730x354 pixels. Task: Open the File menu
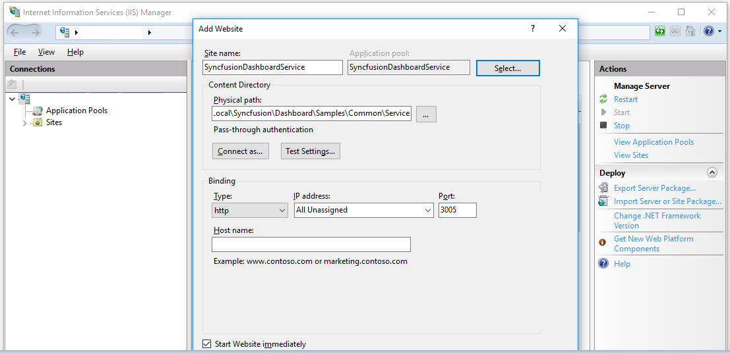pos(20,52)
